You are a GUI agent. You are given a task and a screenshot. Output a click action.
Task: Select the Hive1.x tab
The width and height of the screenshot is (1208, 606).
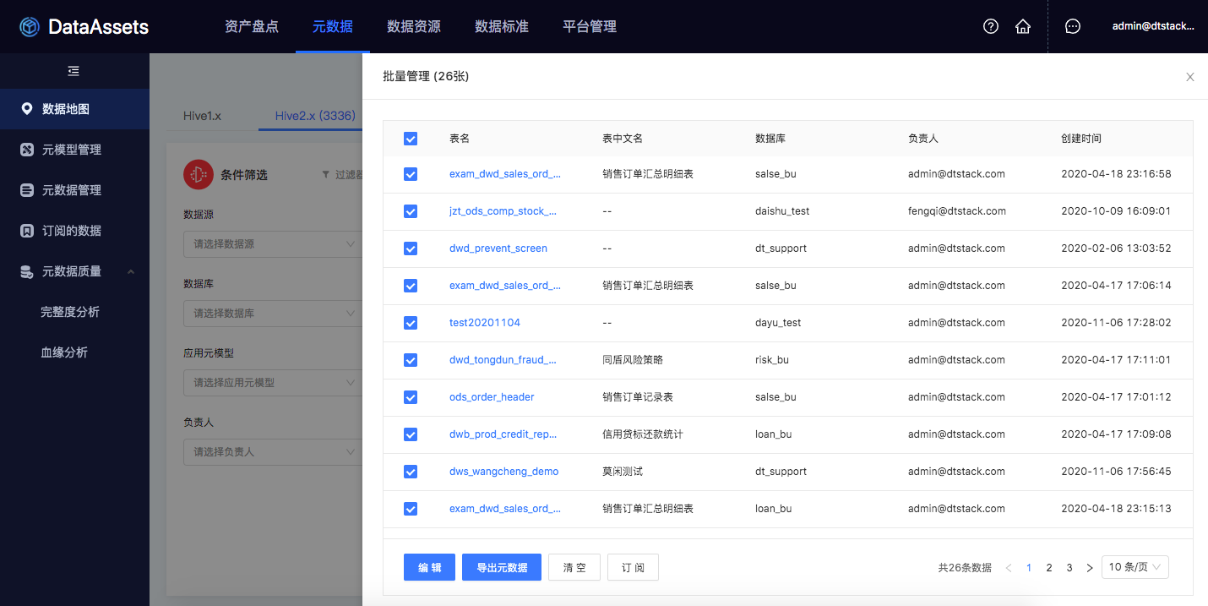pos(202,116)
